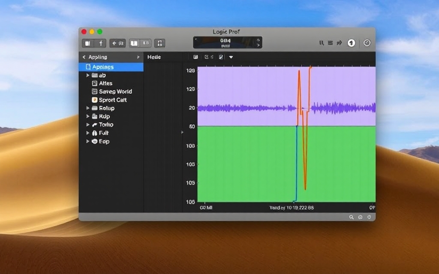Expand the 'Rolup' folder
Viewport: 439px width, 274px height.
87,108
